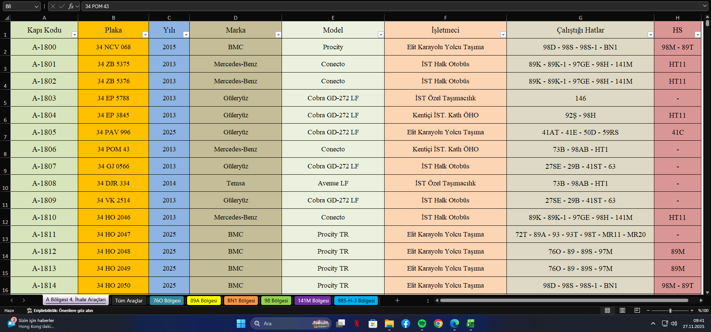This screenshot has width=711, height=332.
Task: Click the Select All triangle corner
Action: tap(6, 18)
